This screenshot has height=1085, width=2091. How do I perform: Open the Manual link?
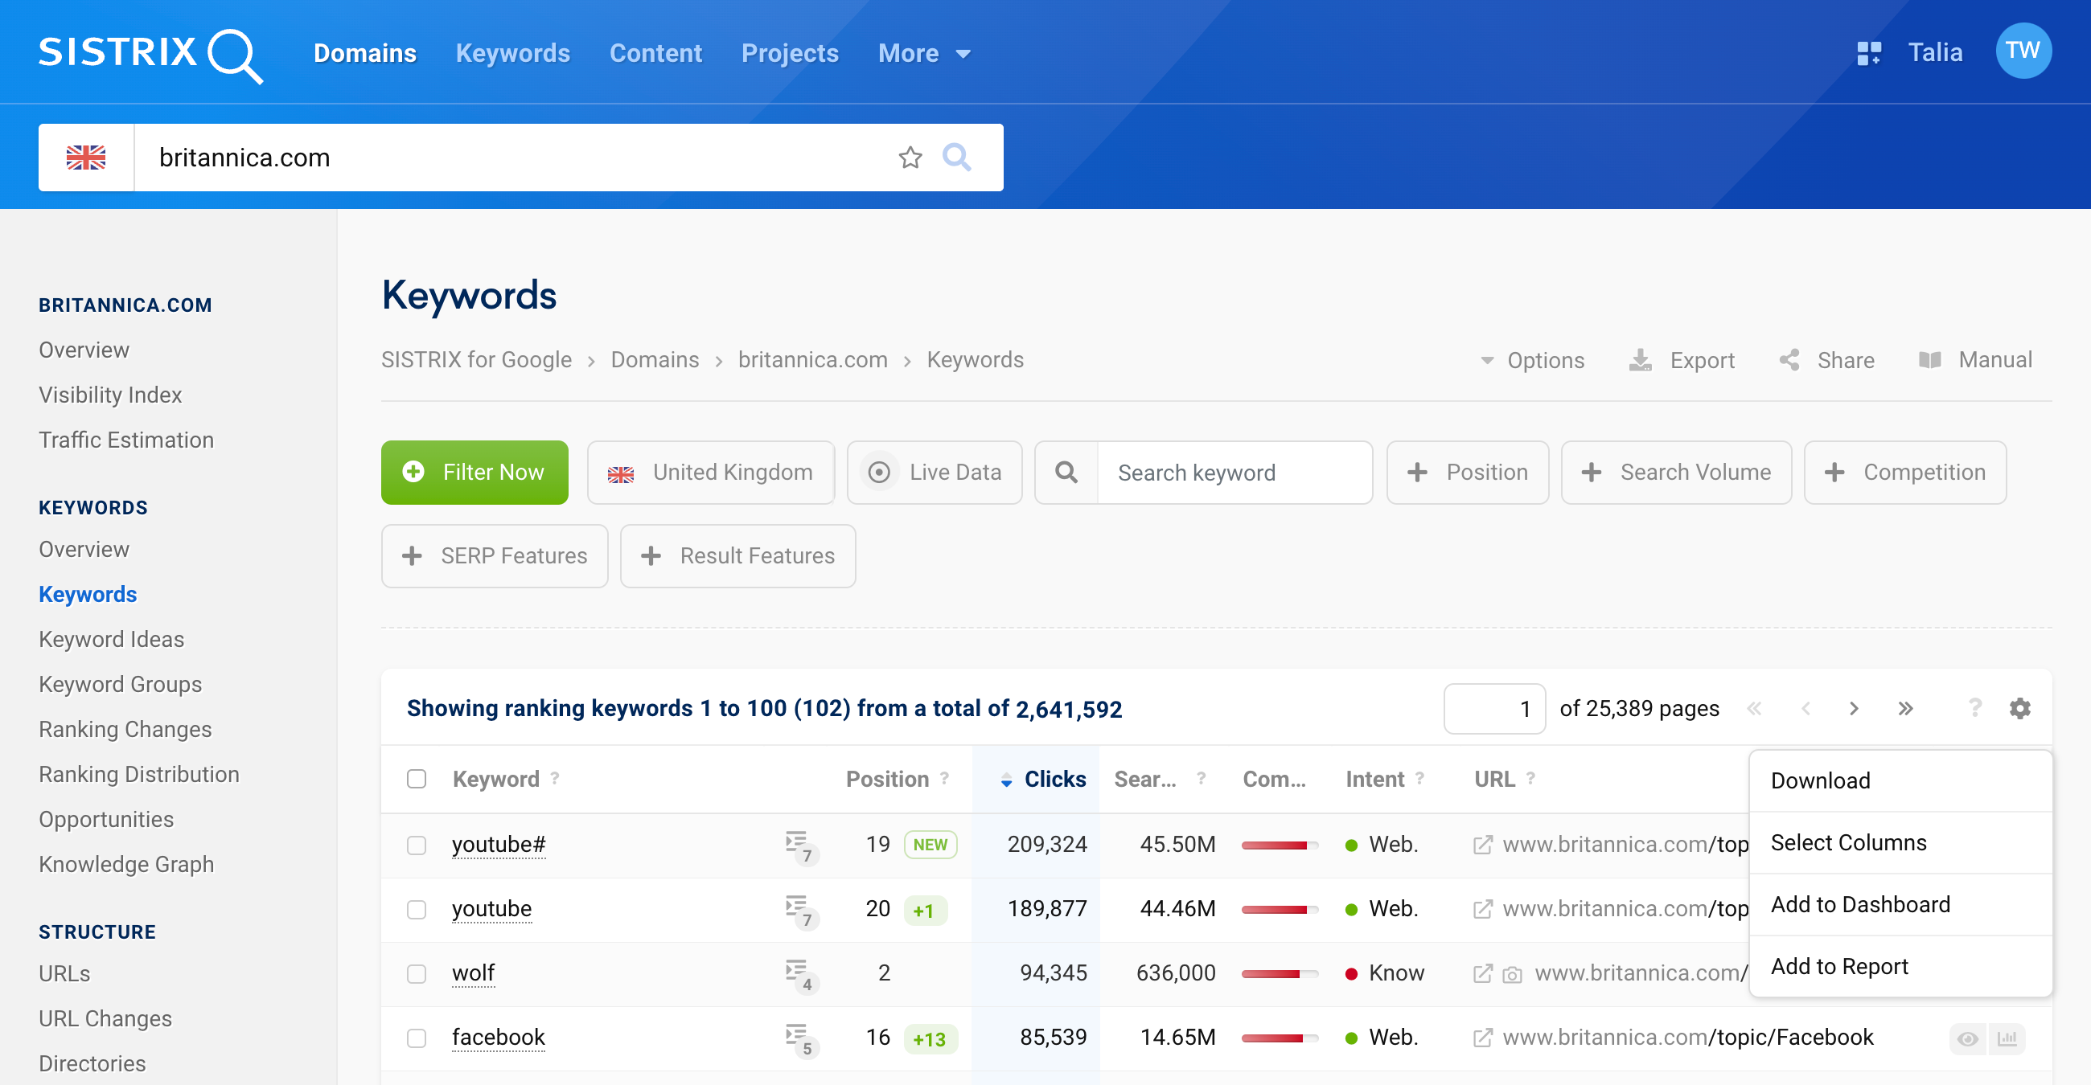point(1975,360)
